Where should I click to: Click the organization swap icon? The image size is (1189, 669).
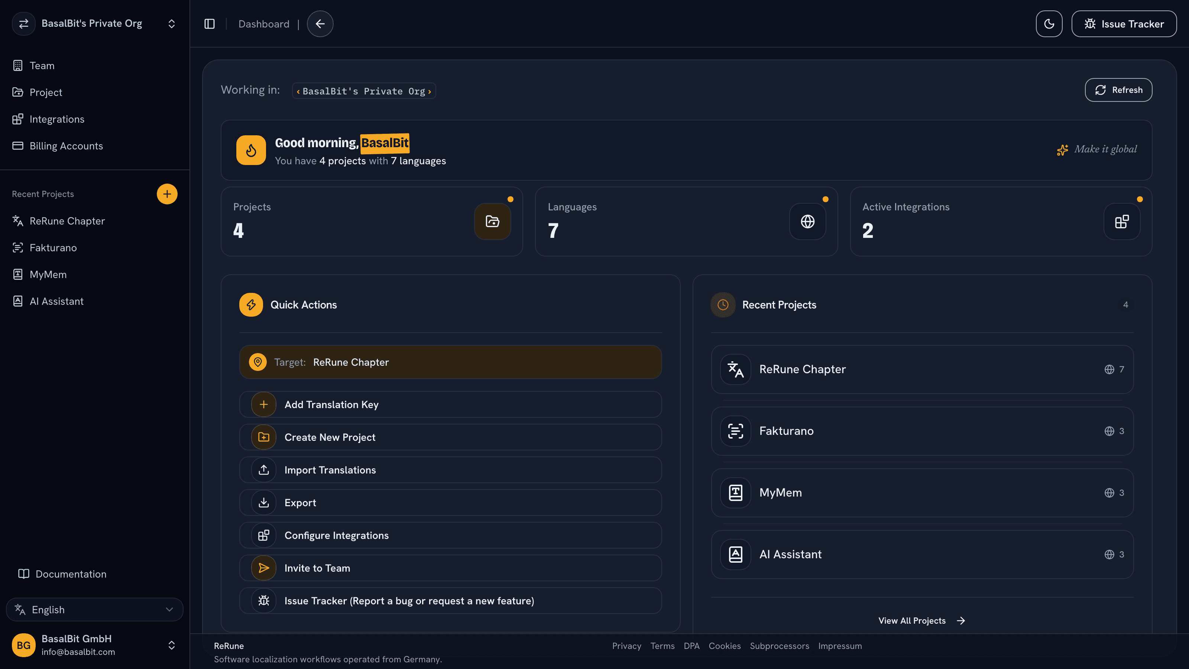pyautogui.click(x=23, y=23)
